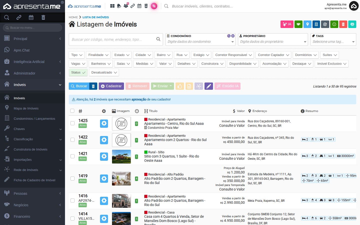The image size is (360, 225).
Task: Click the trash icon beside Buscar button
Action: pos(93,86)
